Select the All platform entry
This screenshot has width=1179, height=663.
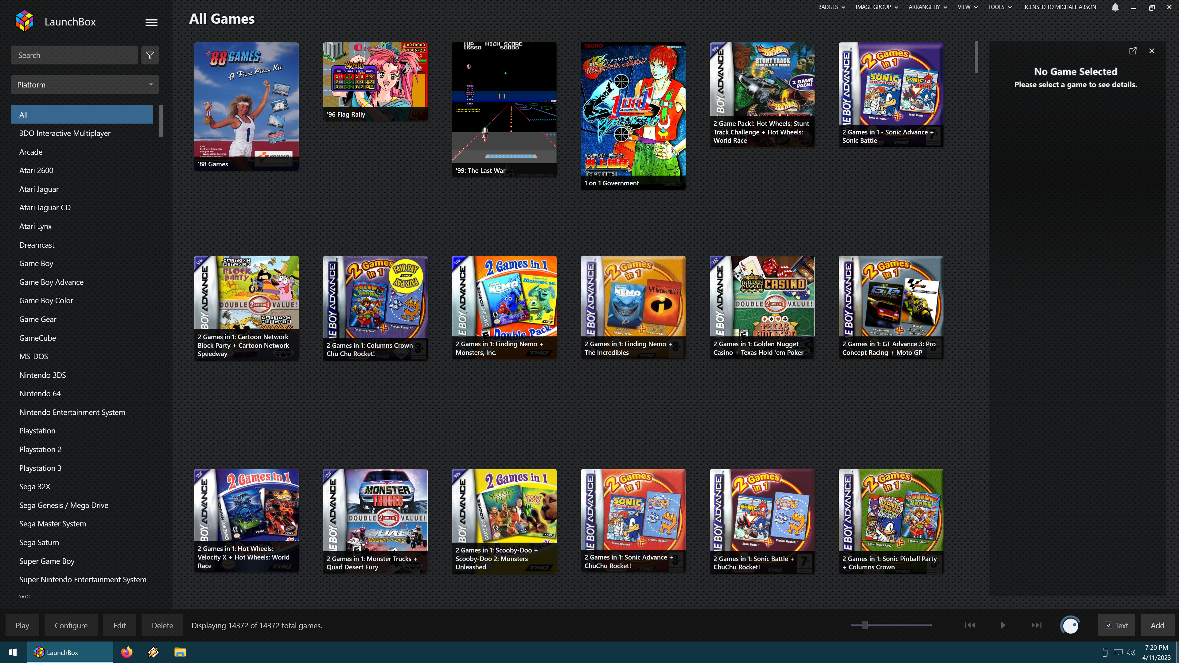click(82, 114)
